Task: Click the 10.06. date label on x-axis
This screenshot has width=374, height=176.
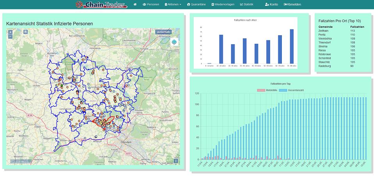Action: [363, 164]
